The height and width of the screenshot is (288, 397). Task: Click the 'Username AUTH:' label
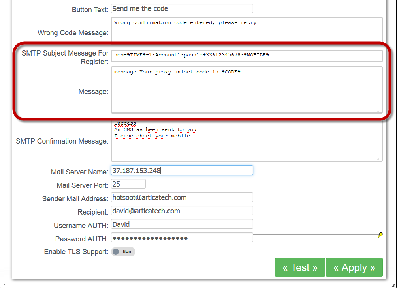pos(81,226)
